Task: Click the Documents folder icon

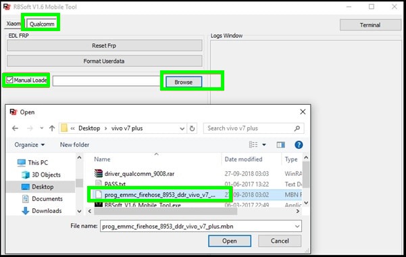Action: pyautogui.click(x=26, y=199)
